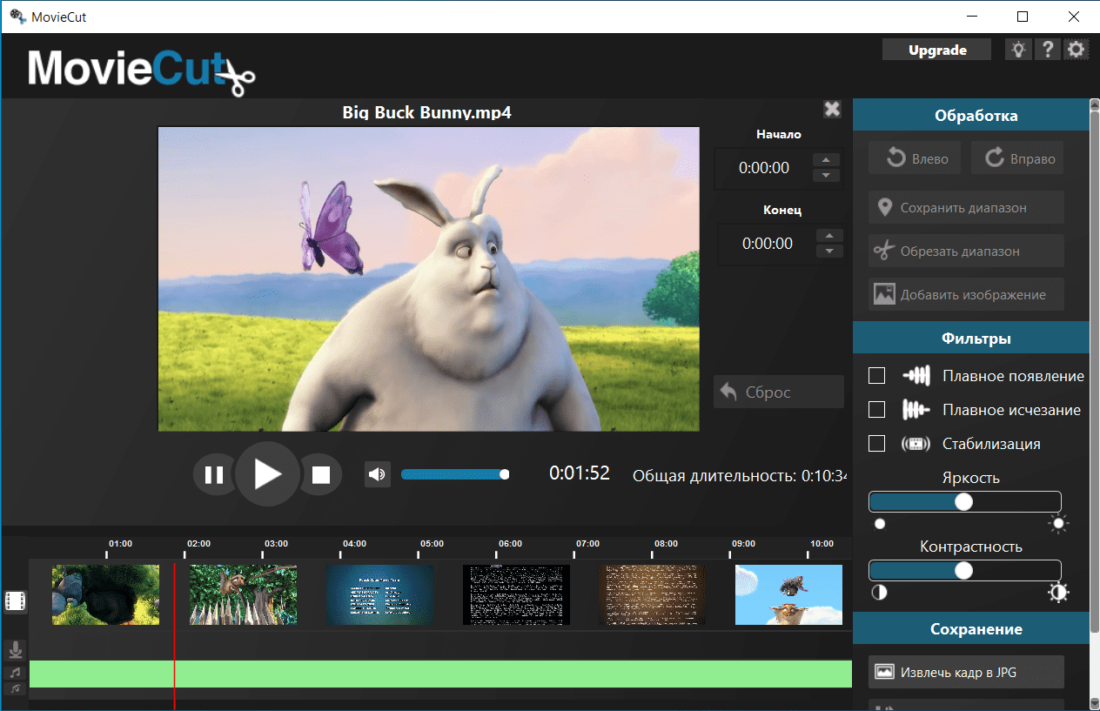
Task: Click Сохранить диапазон button
Action: pyautogui.click(x=966, y=208)
